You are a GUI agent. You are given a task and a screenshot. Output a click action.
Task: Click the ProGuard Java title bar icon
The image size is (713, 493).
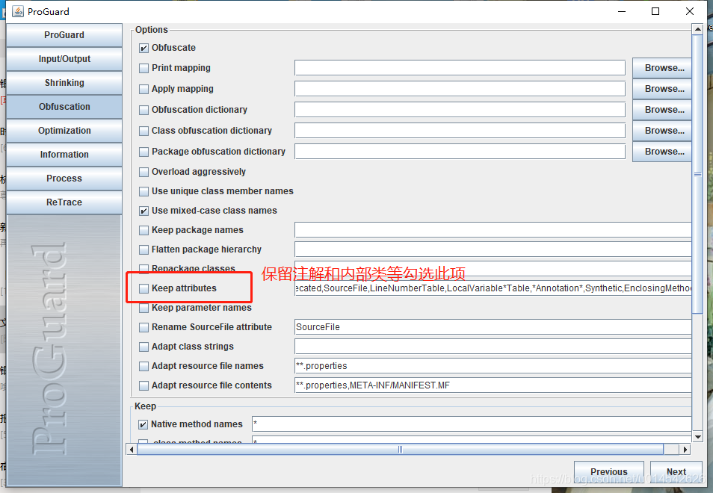pos(18,11)
